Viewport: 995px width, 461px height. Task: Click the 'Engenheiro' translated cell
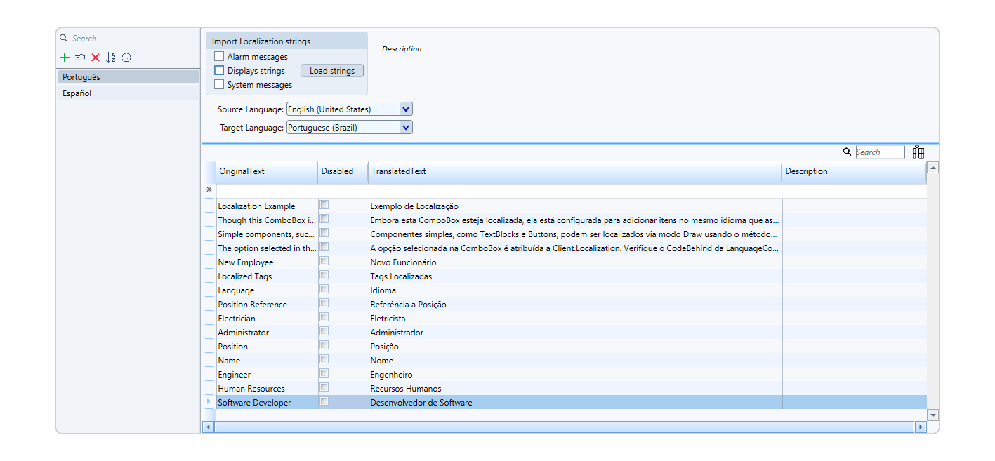(575, 375)
